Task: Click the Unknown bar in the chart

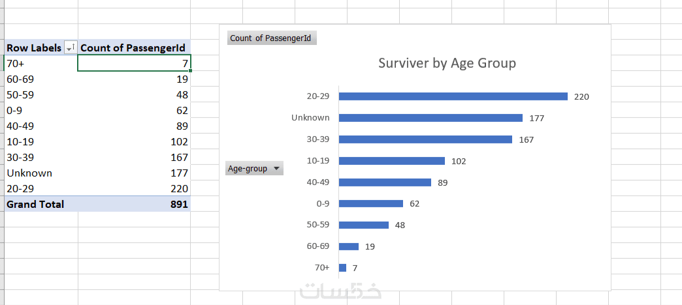Action: click(x=430, y=118)
